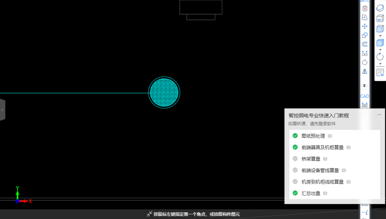This screenshot has height=219, width=386.
Task: Click the green check beside 前端器具及机柜算量
Action: coord(295,147)
